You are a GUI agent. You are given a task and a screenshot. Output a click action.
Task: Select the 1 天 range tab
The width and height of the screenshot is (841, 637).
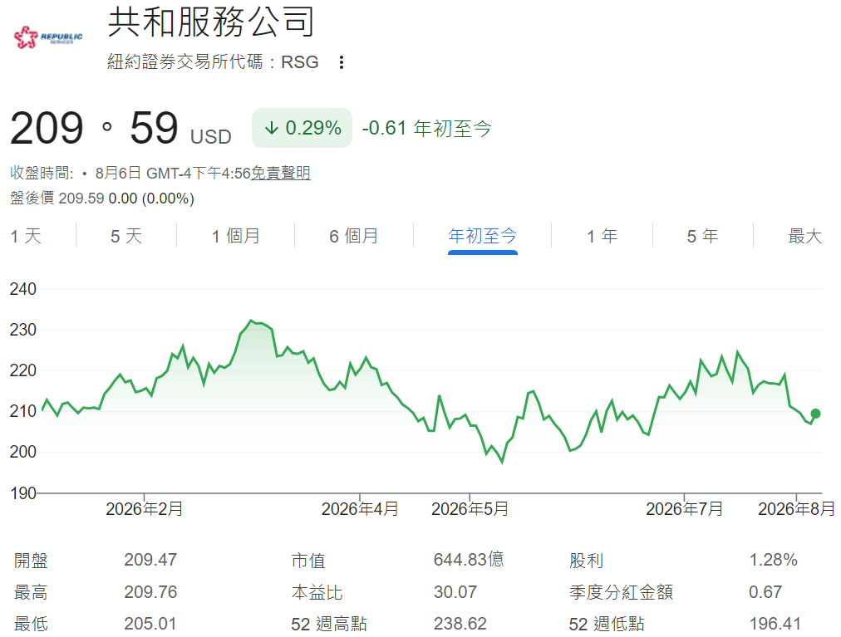pos(26,236)
